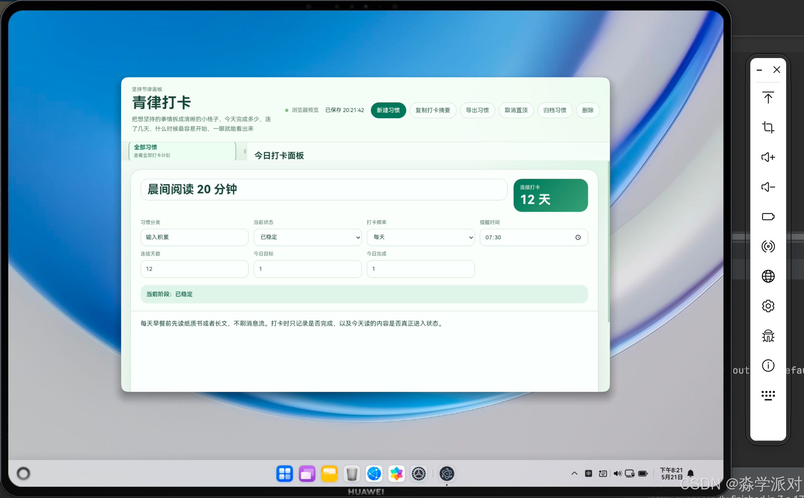804x498 pixels.
Task: Click the clock icon in reminder time field
Action: coord(578,237)
